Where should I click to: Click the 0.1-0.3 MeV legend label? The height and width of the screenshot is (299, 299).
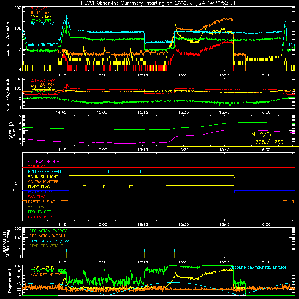pos(43,80)
